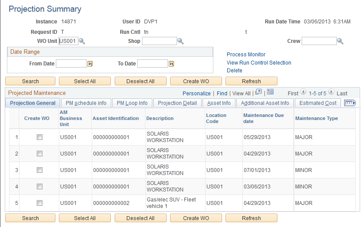The width and height of the screenshot is (364, 227).
Task: Sort by AM Business Unit column header
Action: 71,118
